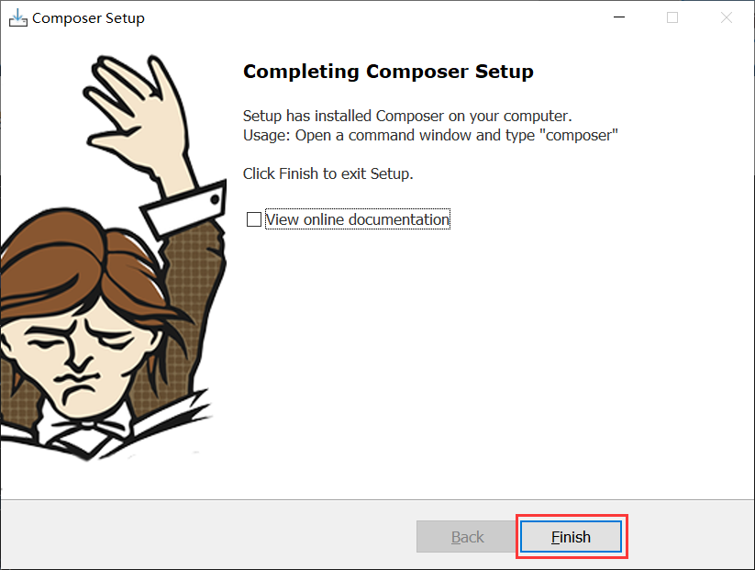Viewport: 755px width, 570px height.
Task: Tick the checkbox square beside the documentation option
Action: tap(253, 218)
